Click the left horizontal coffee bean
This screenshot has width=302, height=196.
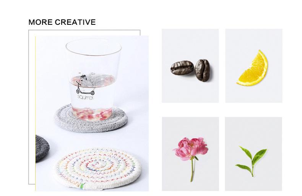point(182,68)
